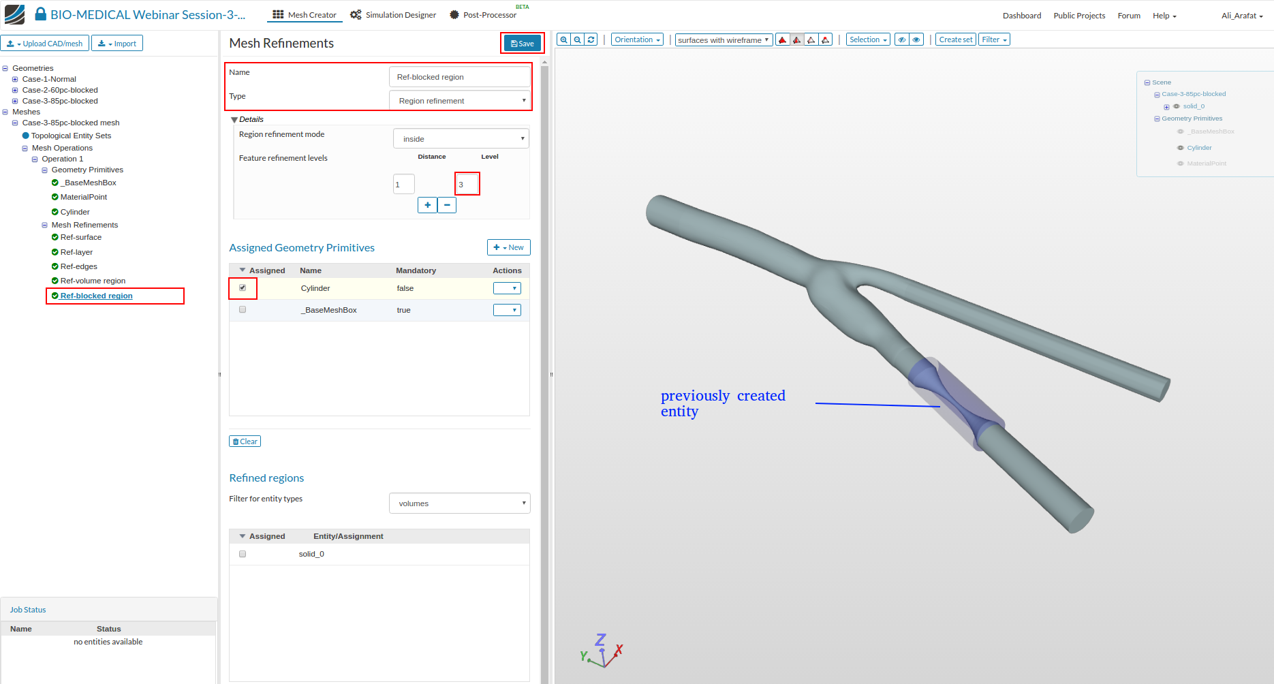This screenshot has width=1274, height=684.
Task: Click the green check icon beside Ref-edges
Action: (55, 266)
